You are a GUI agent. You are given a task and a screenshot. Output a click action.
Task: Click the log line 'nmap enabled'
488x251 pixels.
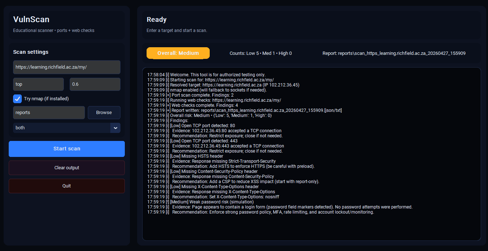(207, 90)
